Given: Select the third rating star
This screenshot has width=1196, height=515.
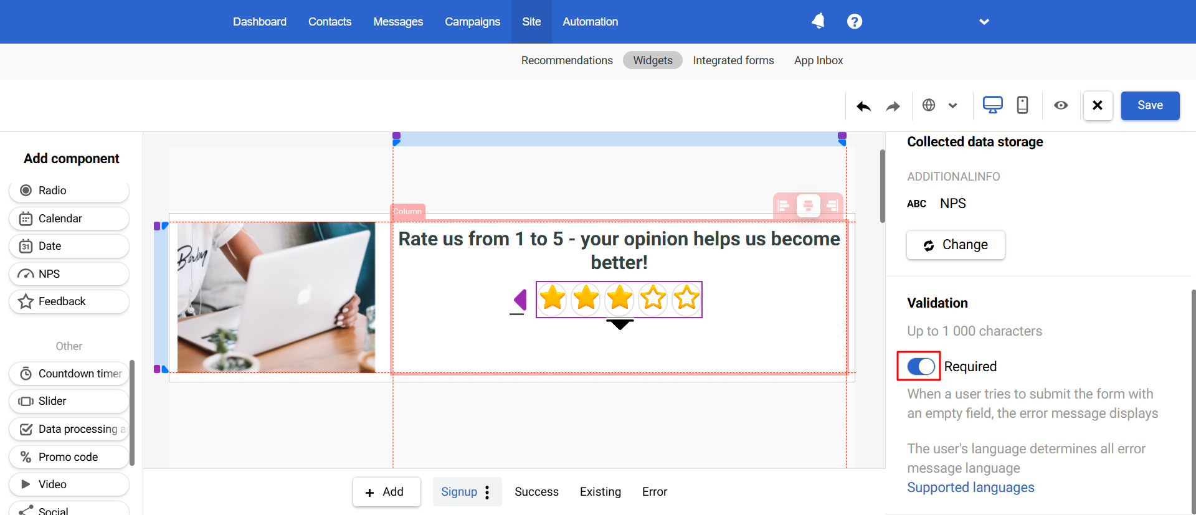Looking at the screenshot, I should point(620,299).
